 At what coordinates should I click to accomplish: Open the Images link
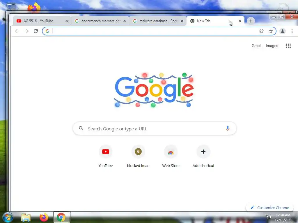(x=272, y=46)
